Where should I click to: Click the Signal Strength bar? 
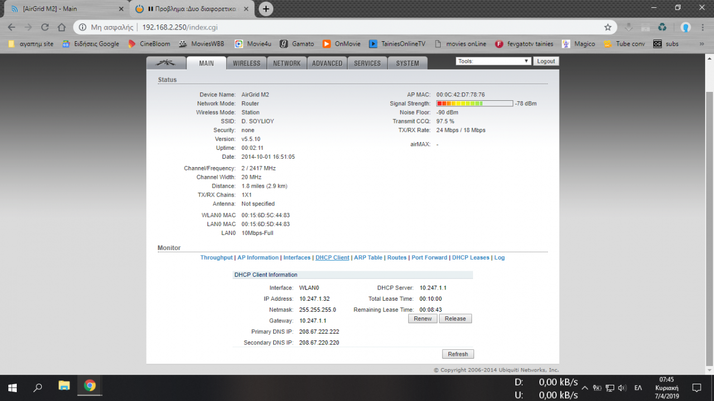[475, 104]
